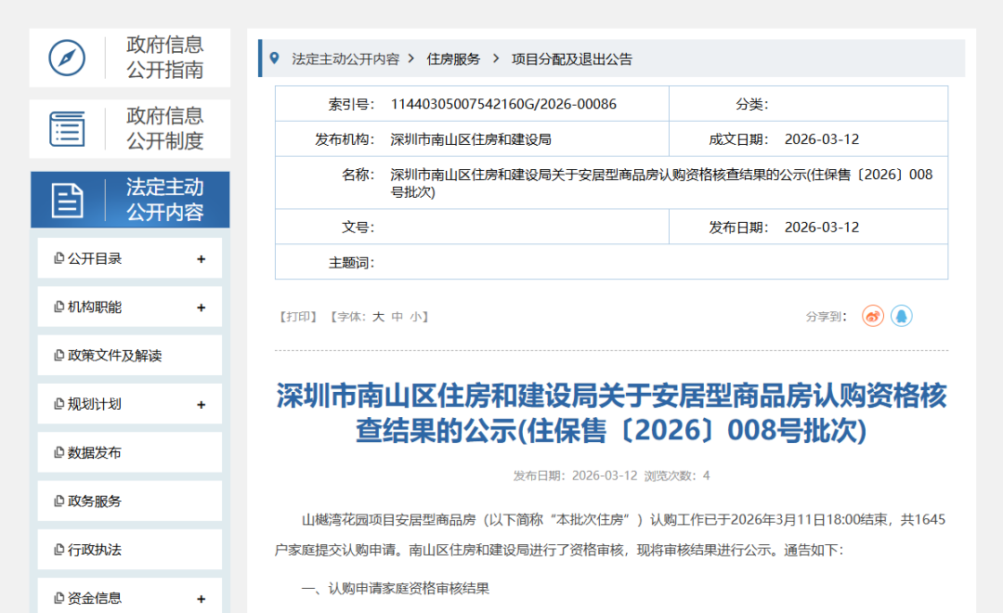Open 数据发布 menu item

(x=130, y=452)
